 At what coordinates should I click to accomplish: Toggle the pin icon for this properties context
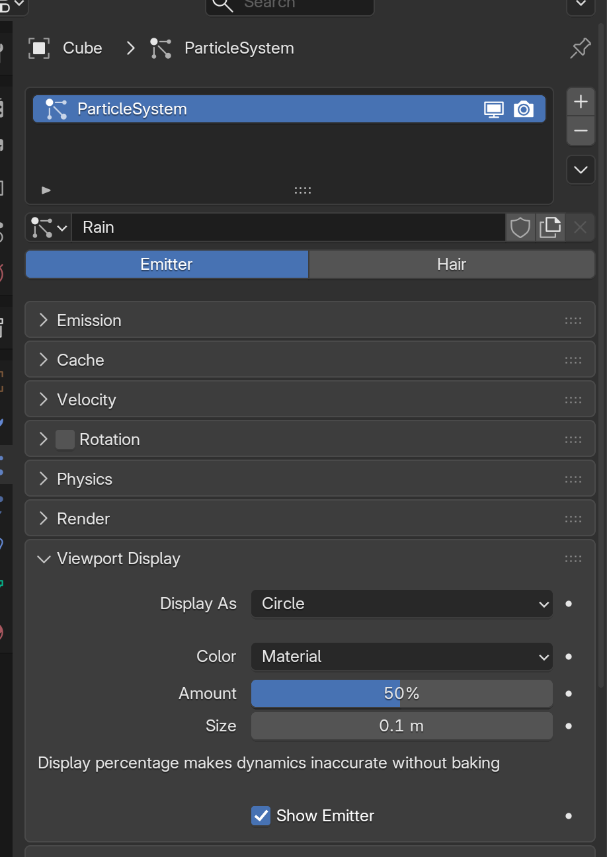coord(580,48)
